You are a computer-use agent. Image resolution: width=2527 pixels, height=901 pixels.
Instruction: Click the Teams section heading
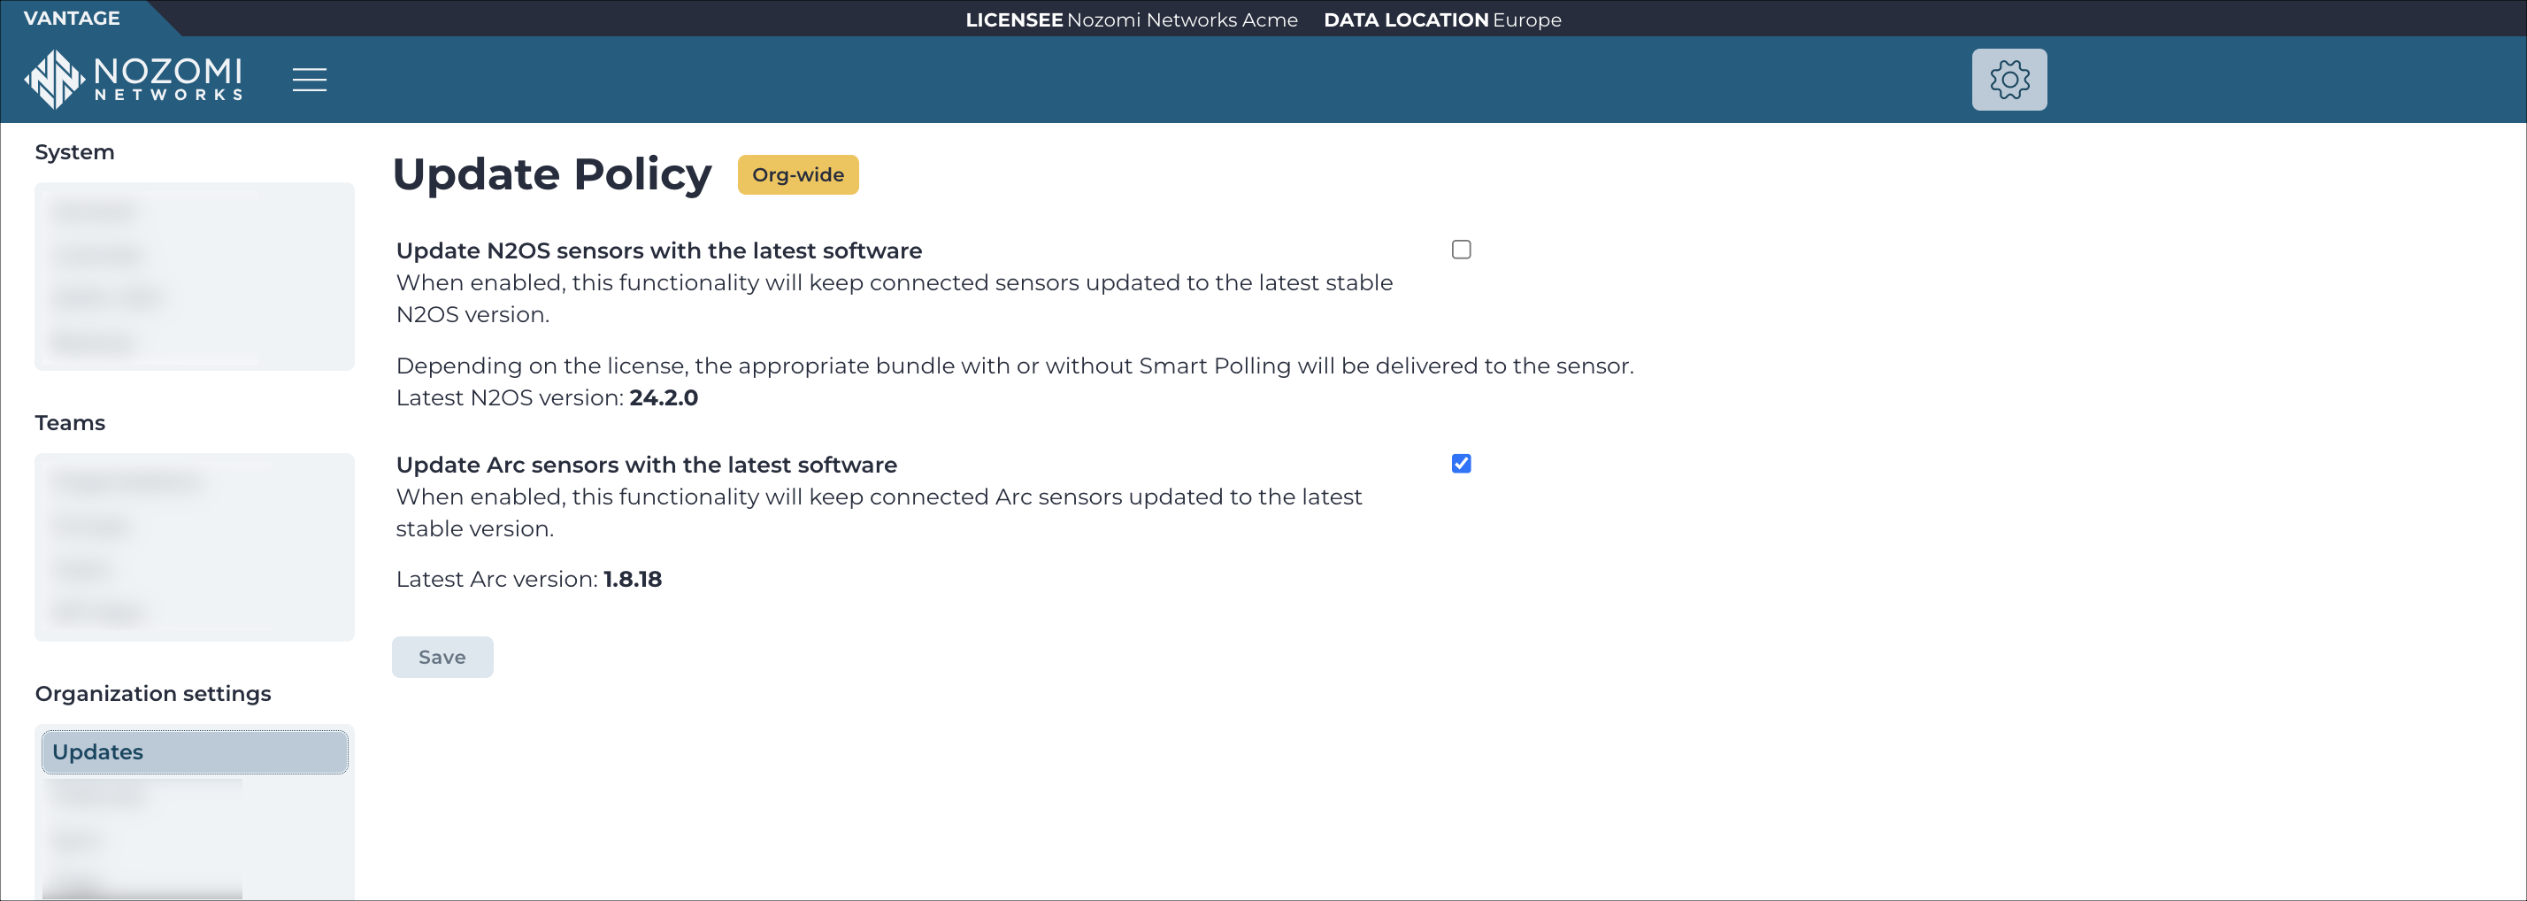pyautogui.click(x=70, y=423)
